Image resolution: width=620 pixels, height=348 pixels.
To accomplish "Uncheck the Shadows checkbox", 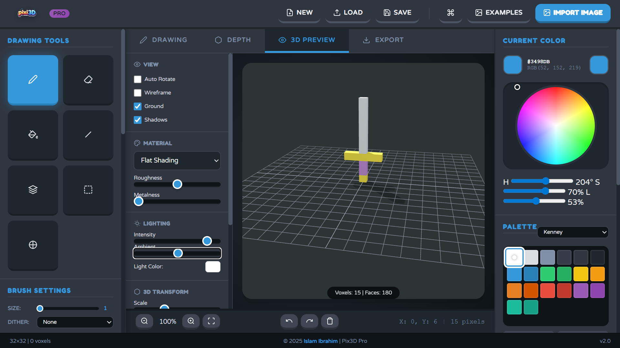I will pyautogui.click(x=138, y=120).
